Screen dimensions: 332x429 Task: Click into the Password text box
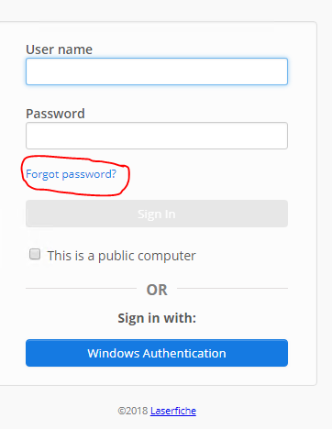click(x=157, y=136)
